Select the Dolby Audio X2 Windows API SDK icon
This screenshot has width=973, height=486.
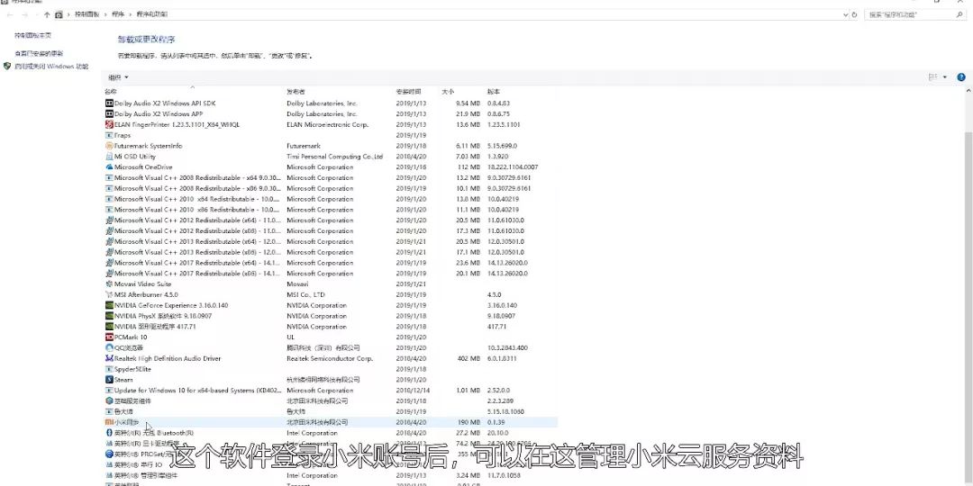coord(109,103)
